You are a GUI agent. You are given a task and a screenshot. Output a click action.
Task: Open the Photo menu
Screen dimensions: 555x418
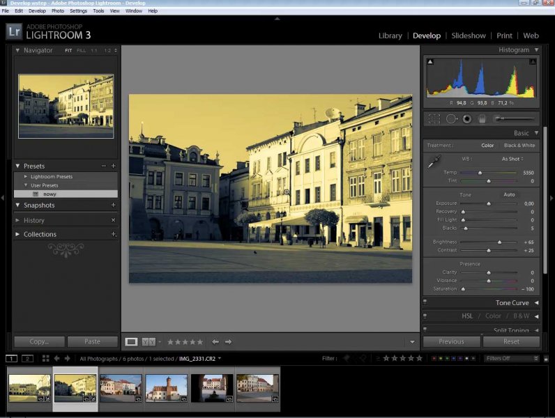point(58,11)
